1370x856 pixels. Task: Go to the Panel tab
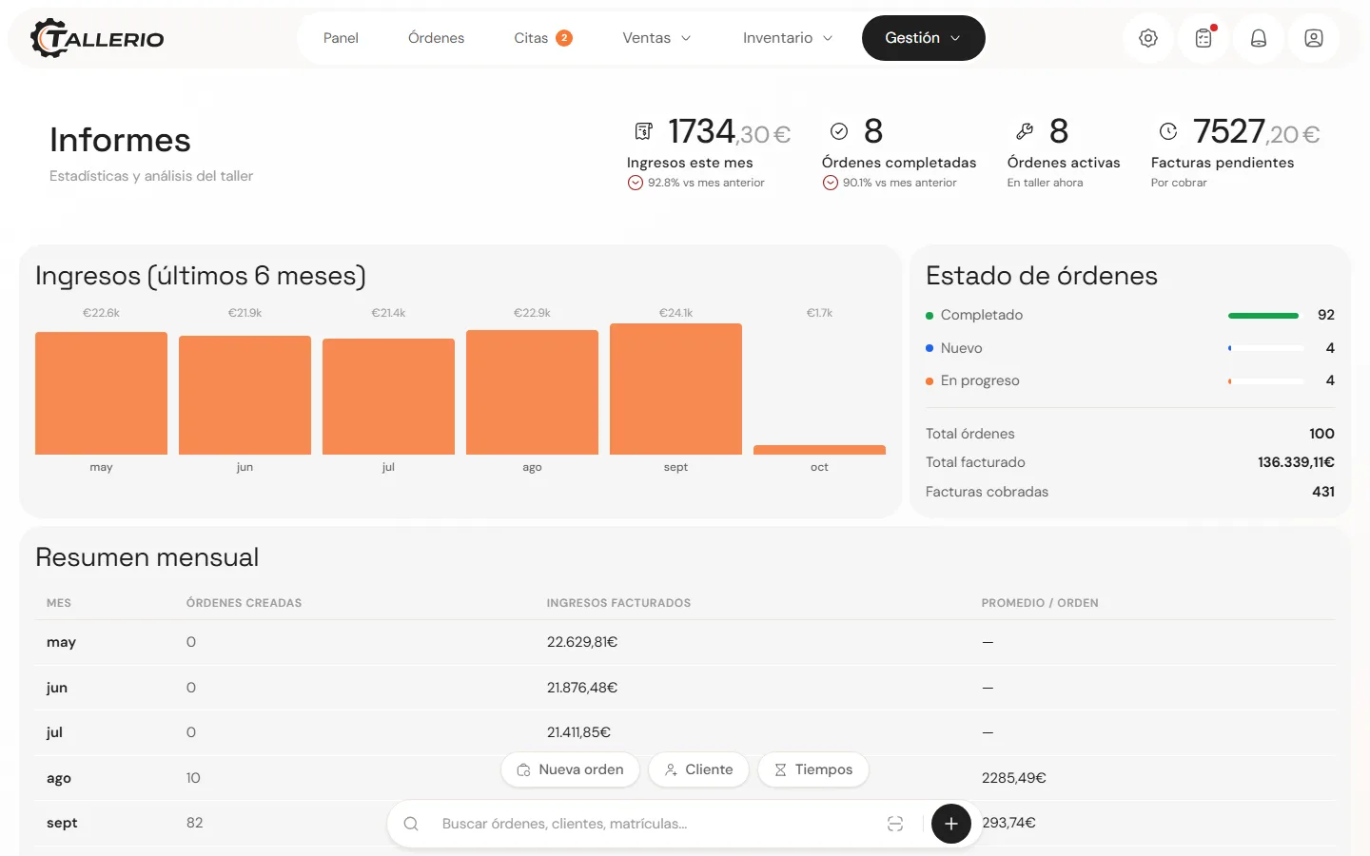click(x=341, y=38)
